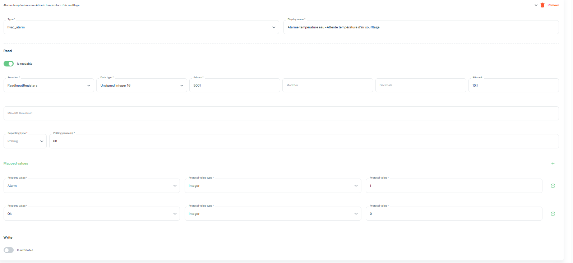The width and height of the screenshot is (573, 263).
Task: Remove the Alarm mapped value row
Action: (x=553, y=186)
